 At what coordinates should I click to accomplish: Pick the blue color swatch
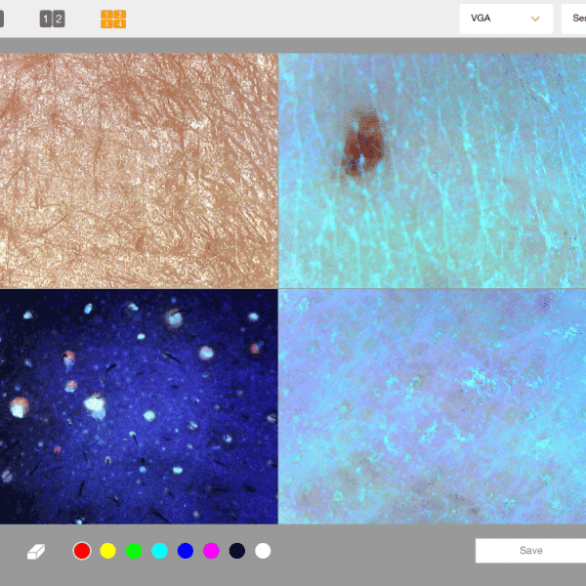coord(185,551)
